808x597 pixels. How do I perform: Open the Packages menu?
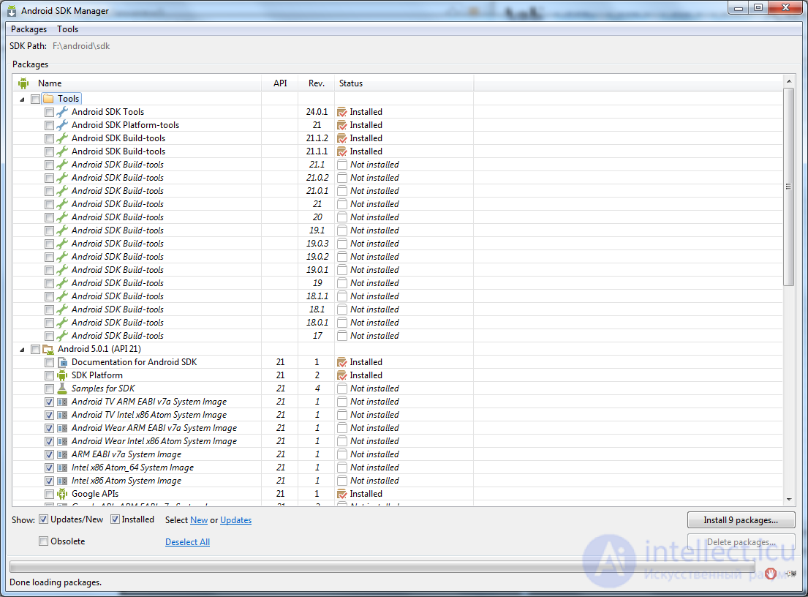tap(29, 29)
